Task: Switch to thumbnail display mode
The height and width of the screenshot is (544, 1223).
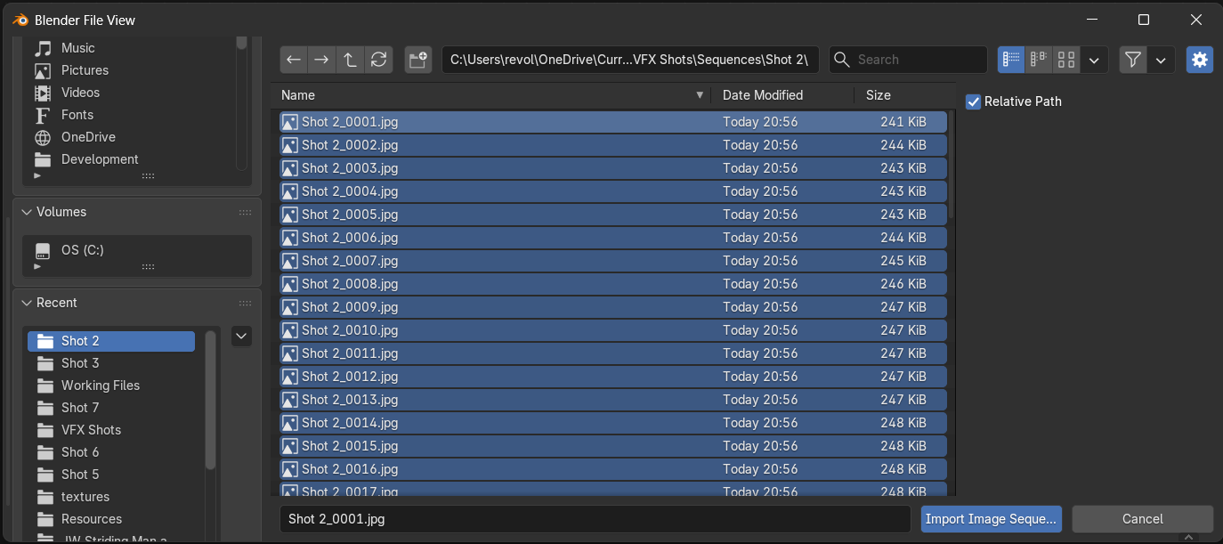Action: tap(1066, 60)
